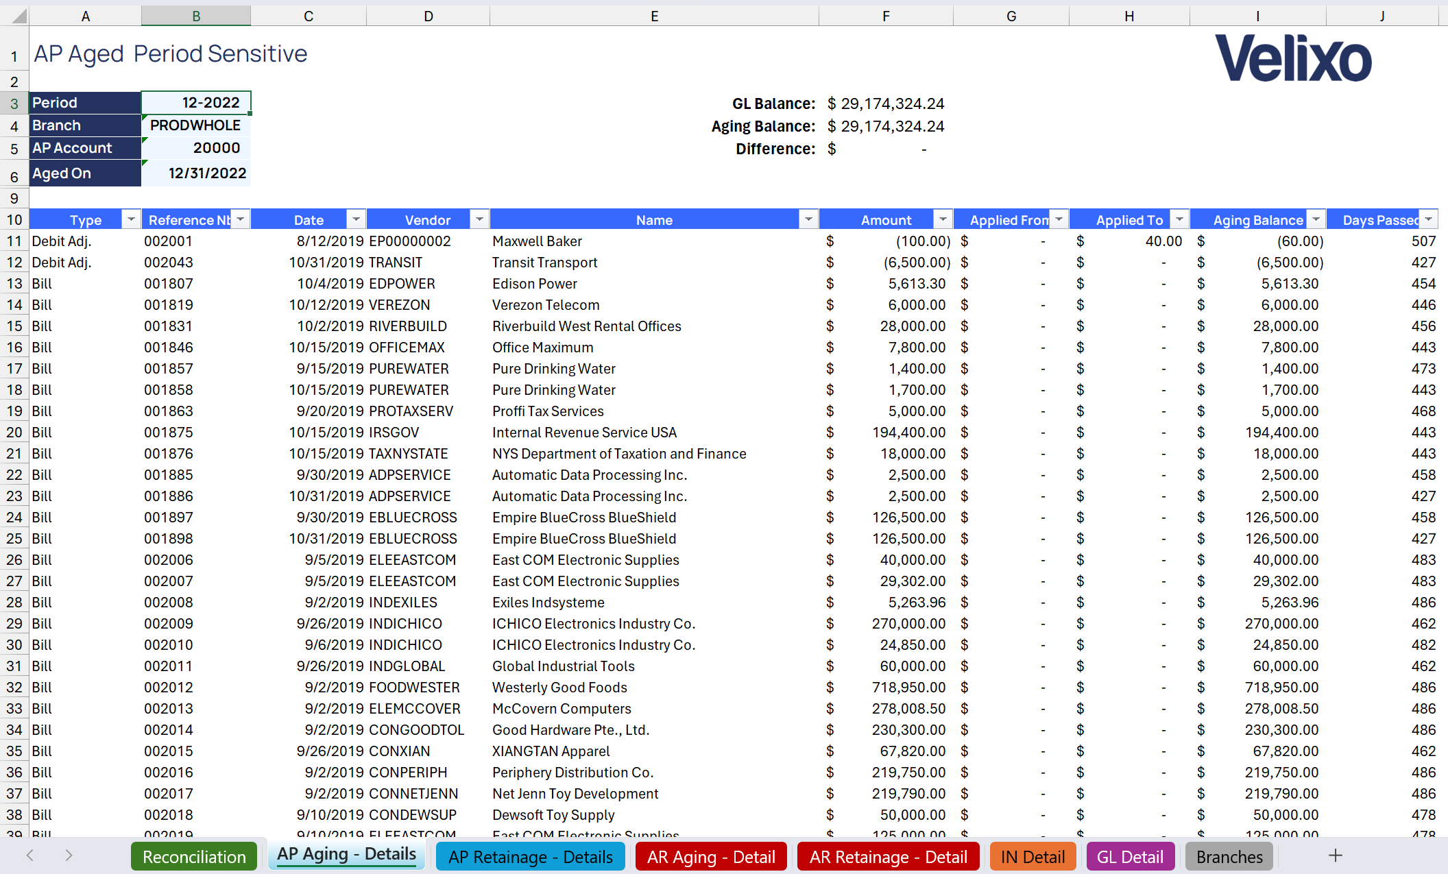The width and height of the screenshot is (1448, 874).
Task: Select row 25 header
Action: (14, 539)
